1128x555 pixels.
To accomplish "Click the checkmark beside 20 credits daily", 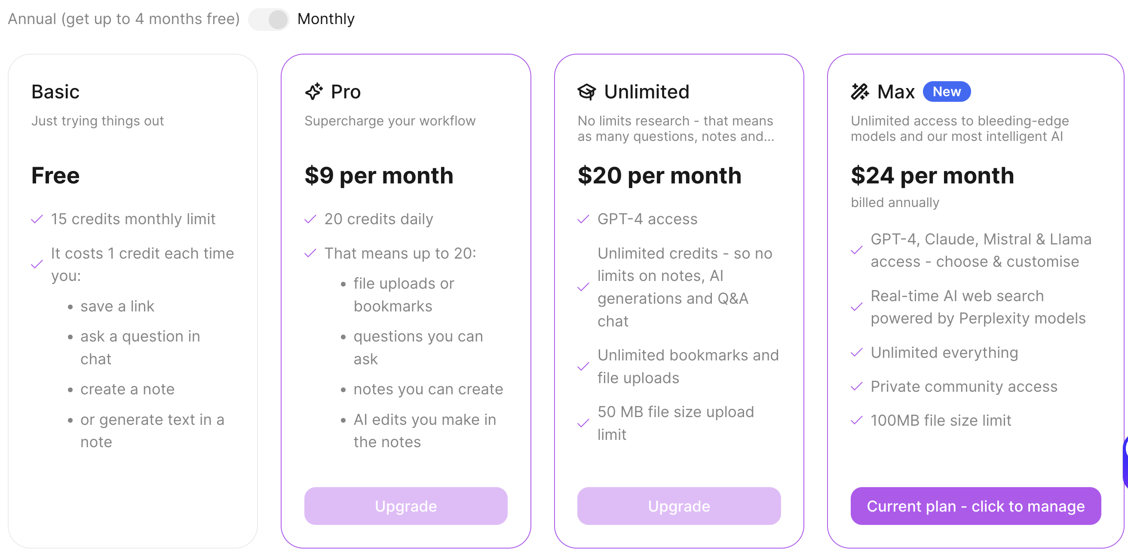I will click(310, 219).
